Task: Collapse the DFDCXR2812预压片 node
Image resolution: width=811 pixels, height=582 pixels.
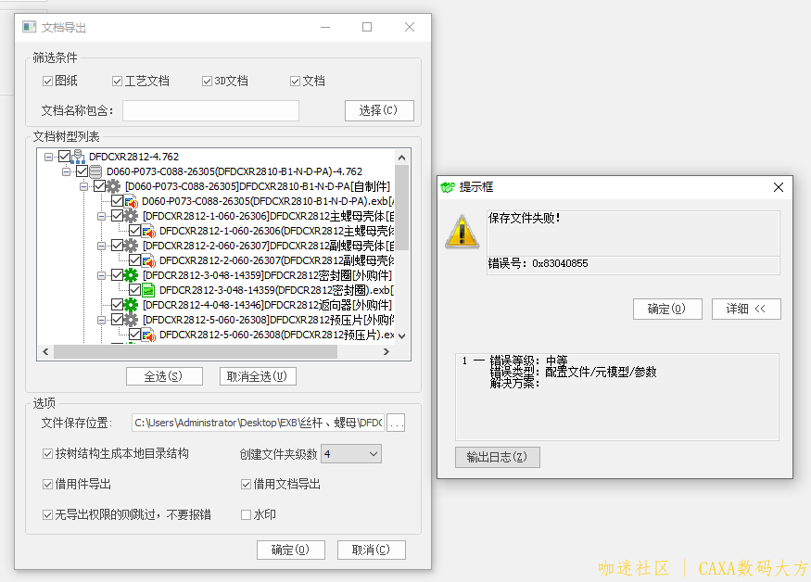Action: coord(101,320)
